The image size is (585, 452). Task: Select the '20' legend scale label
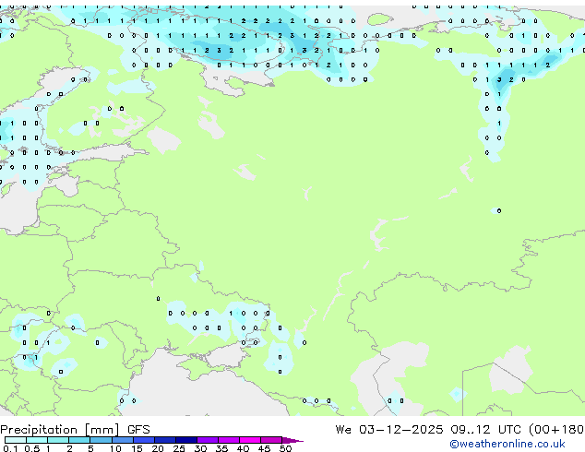coord(158,448)
